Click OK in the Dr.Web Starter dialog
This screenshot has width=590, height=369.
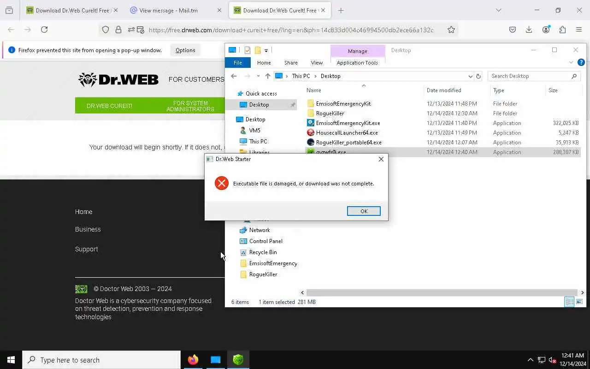[364, 211]
